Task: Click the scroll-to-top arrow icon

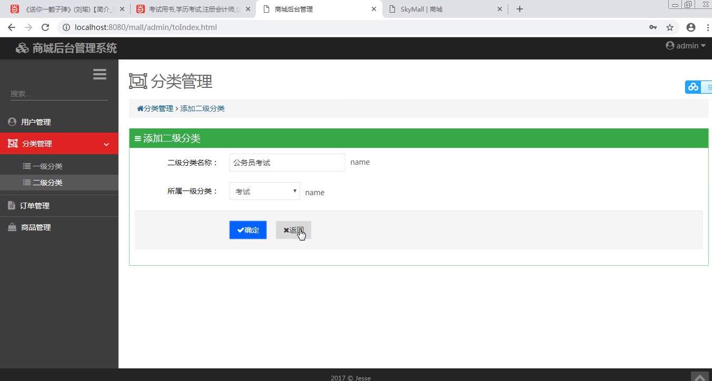Action: (700, 377)
